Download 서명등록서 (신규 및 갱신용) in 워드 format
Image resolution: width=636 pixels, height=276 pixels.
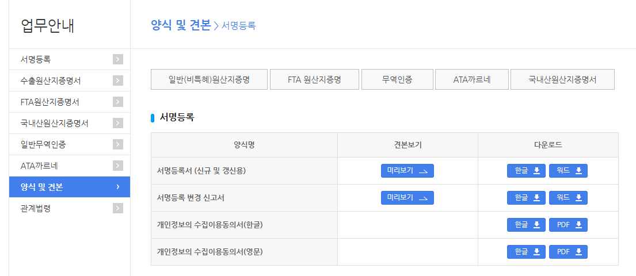tap(568, 171)
